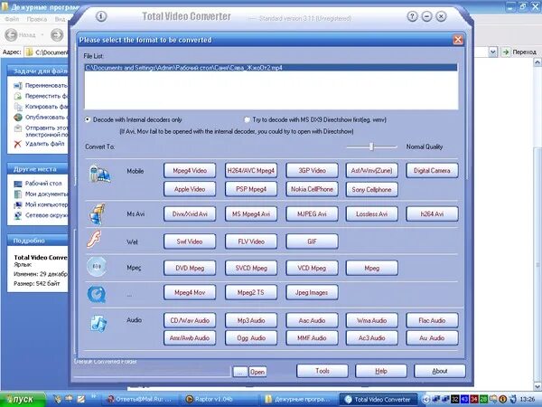Choose Mpeg4 Video format
The height and width of the screenshot is (407, 542).
click(x=190, y=171)
